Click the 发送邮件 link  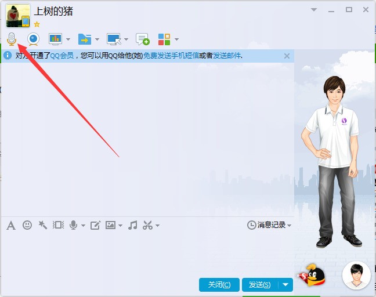227,56
